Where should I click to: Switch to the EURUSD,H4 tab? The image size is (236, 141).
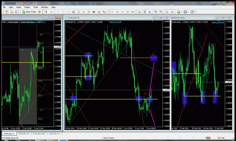click(x=24, y=134)
